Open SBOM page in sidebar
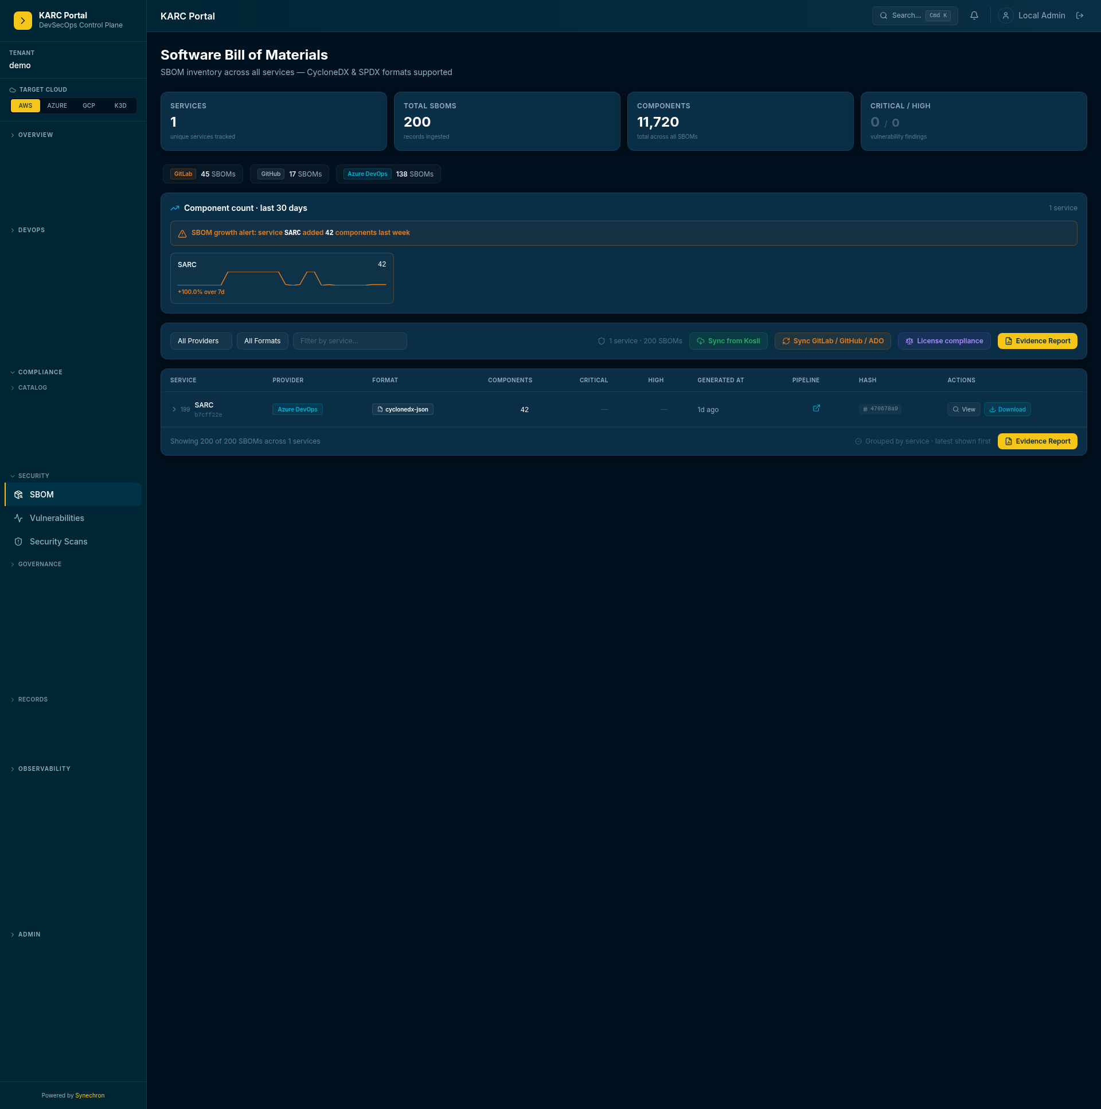The width and height of the screenshot is (1101, 1109). 73,495
